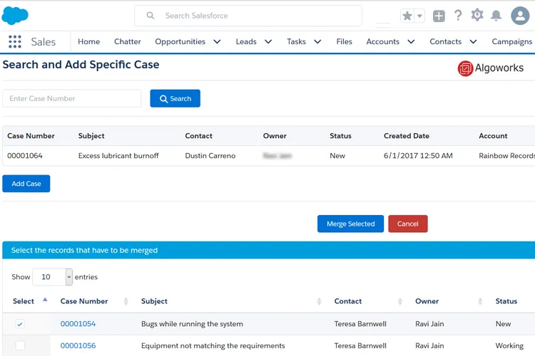Click the Merge Selected button
This screenshot has height=356, width=535.
tap(350, 224)
